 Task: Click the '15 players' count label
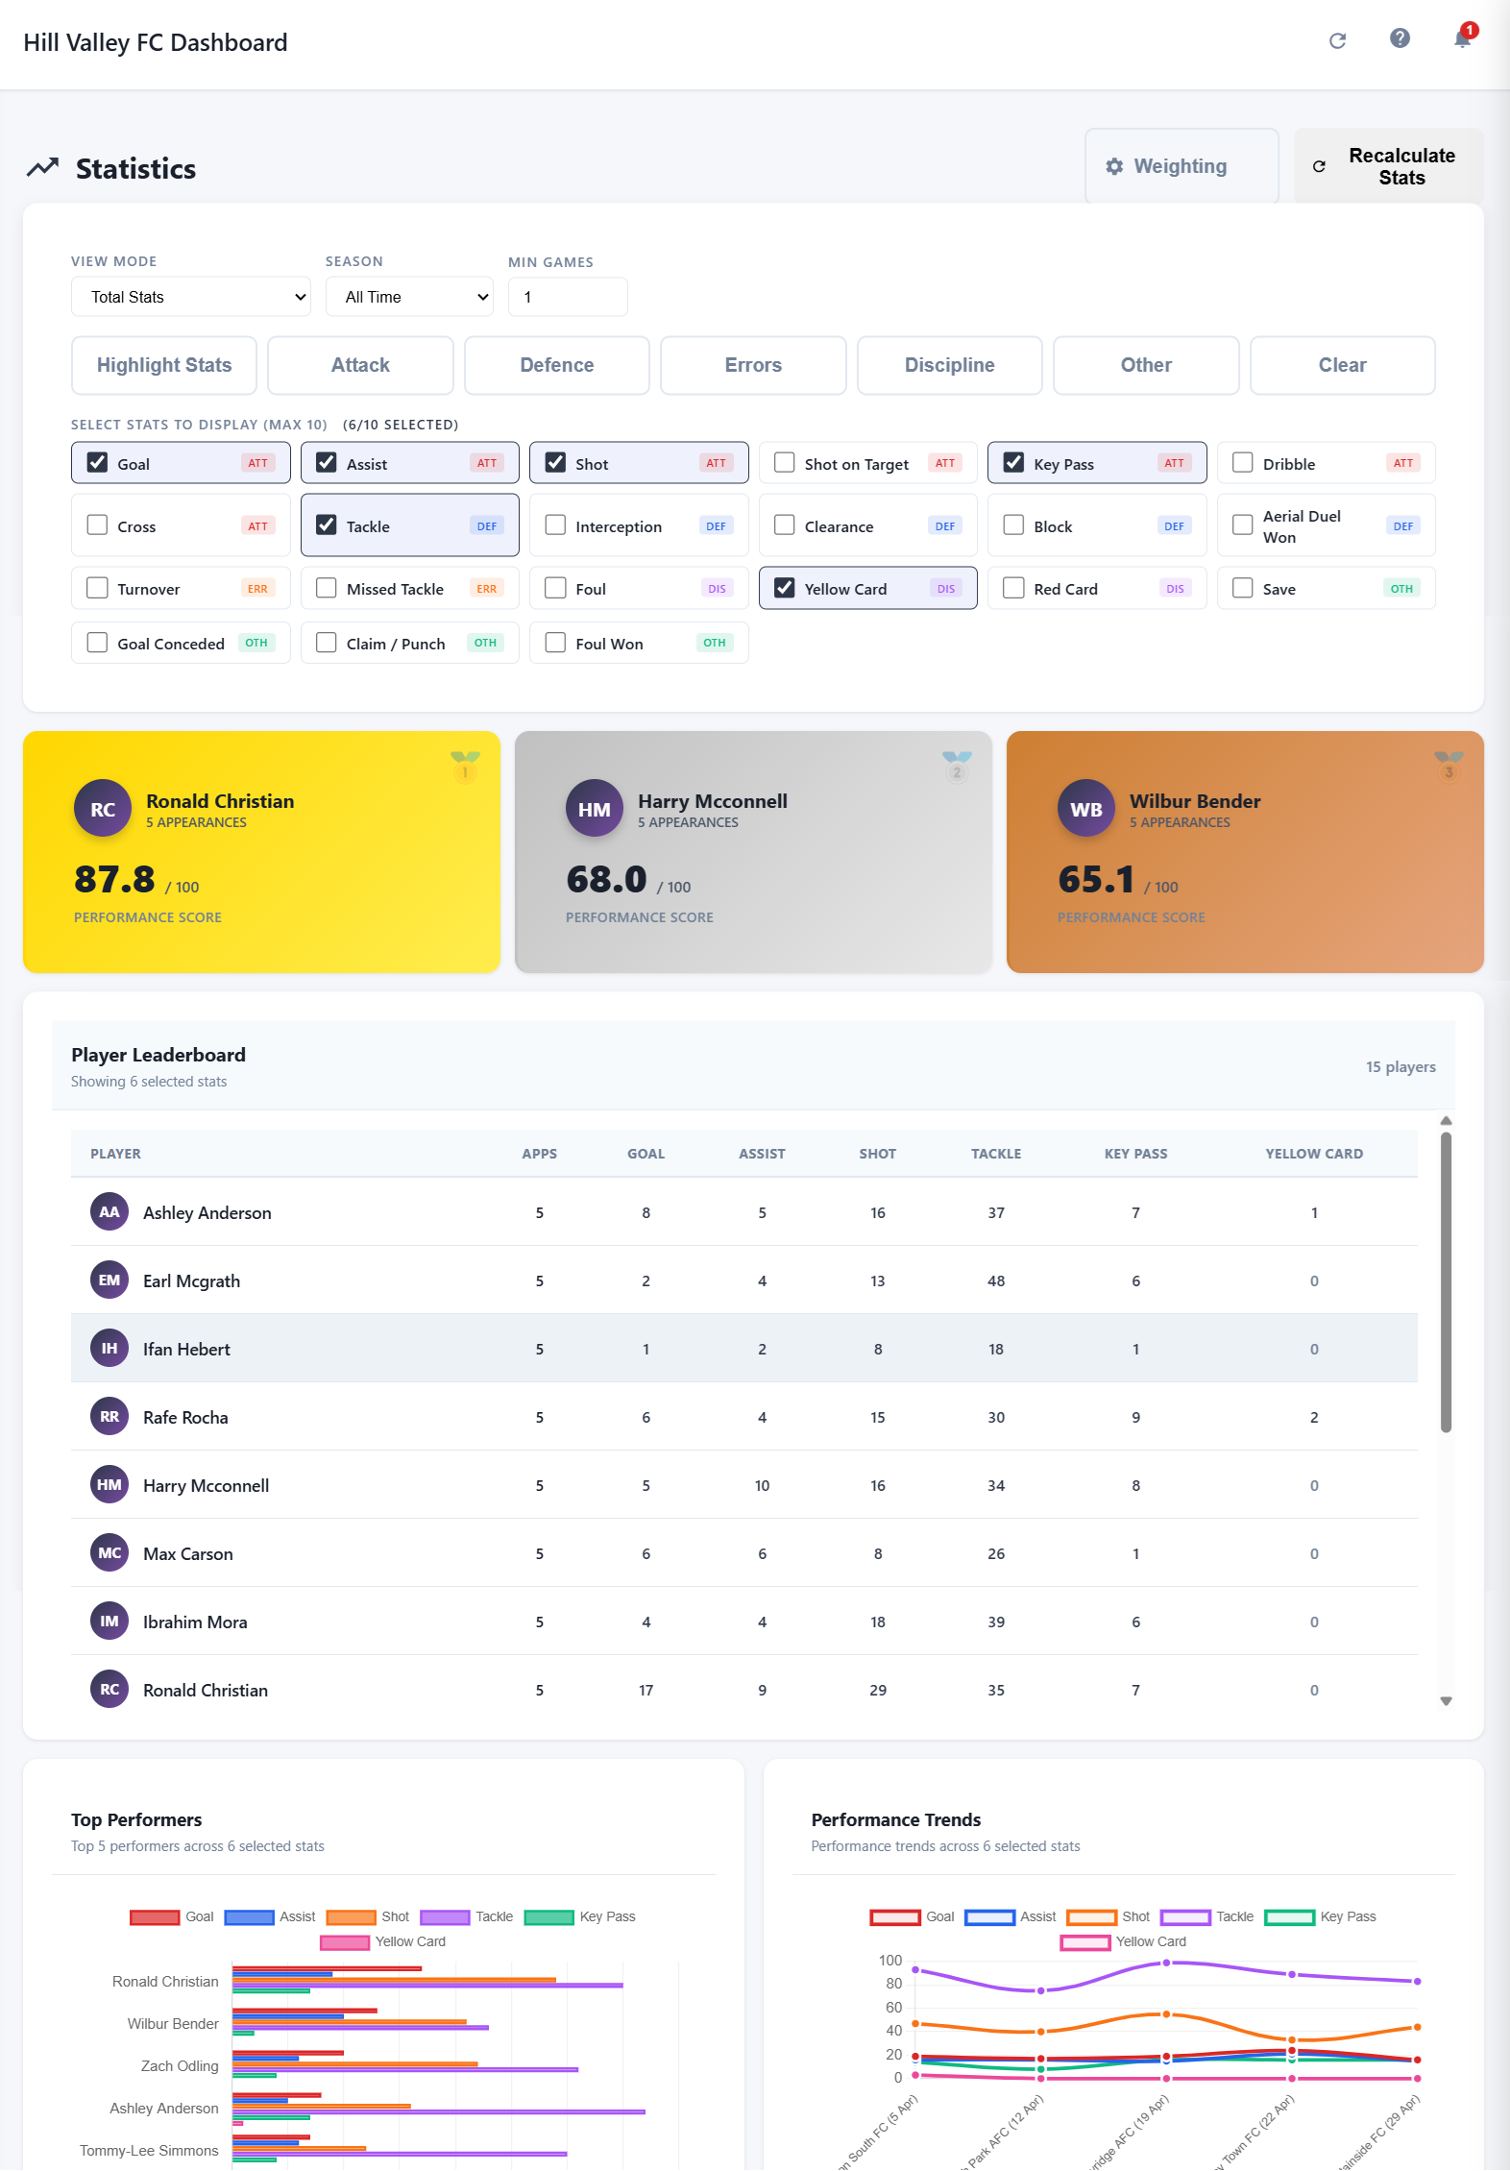pos(1400,1067)
